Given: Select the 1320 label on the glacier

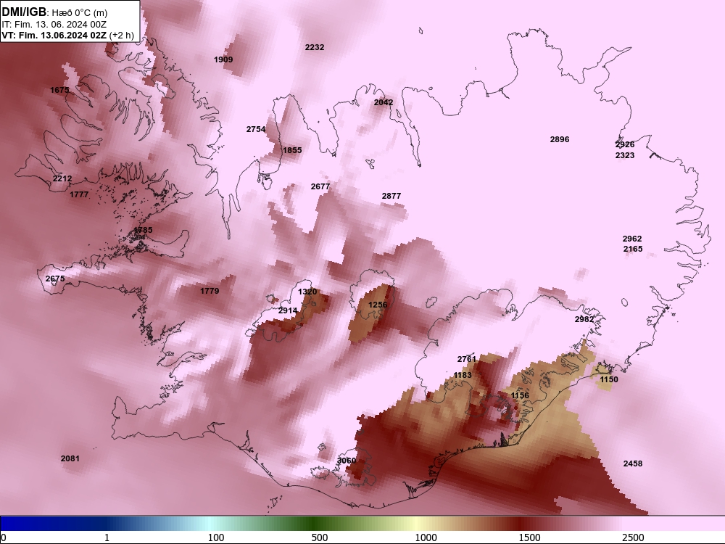Looking at the screenshot, I should tap(307, 292).
